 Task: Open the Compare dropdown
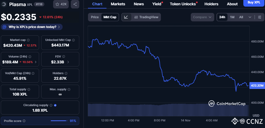coord(202,17)
